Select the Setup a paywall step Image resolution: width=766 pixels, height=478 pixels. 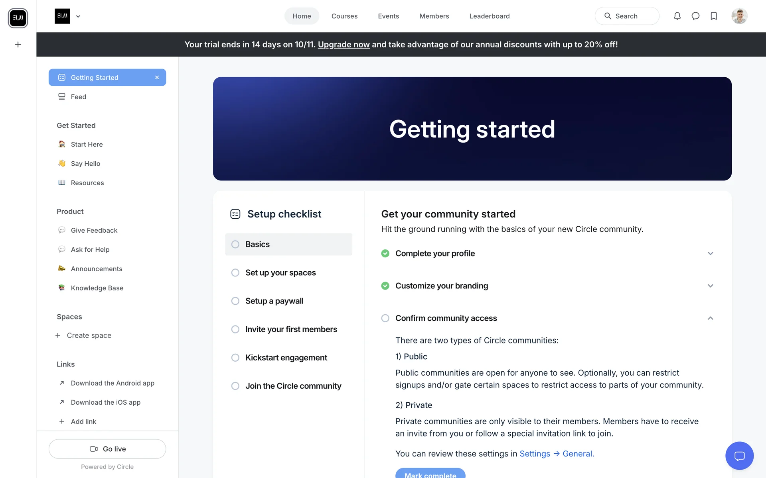pyautogui.click(x=274, y=301)
